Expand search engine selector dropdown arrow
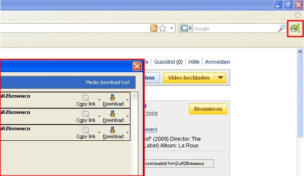 190,28
